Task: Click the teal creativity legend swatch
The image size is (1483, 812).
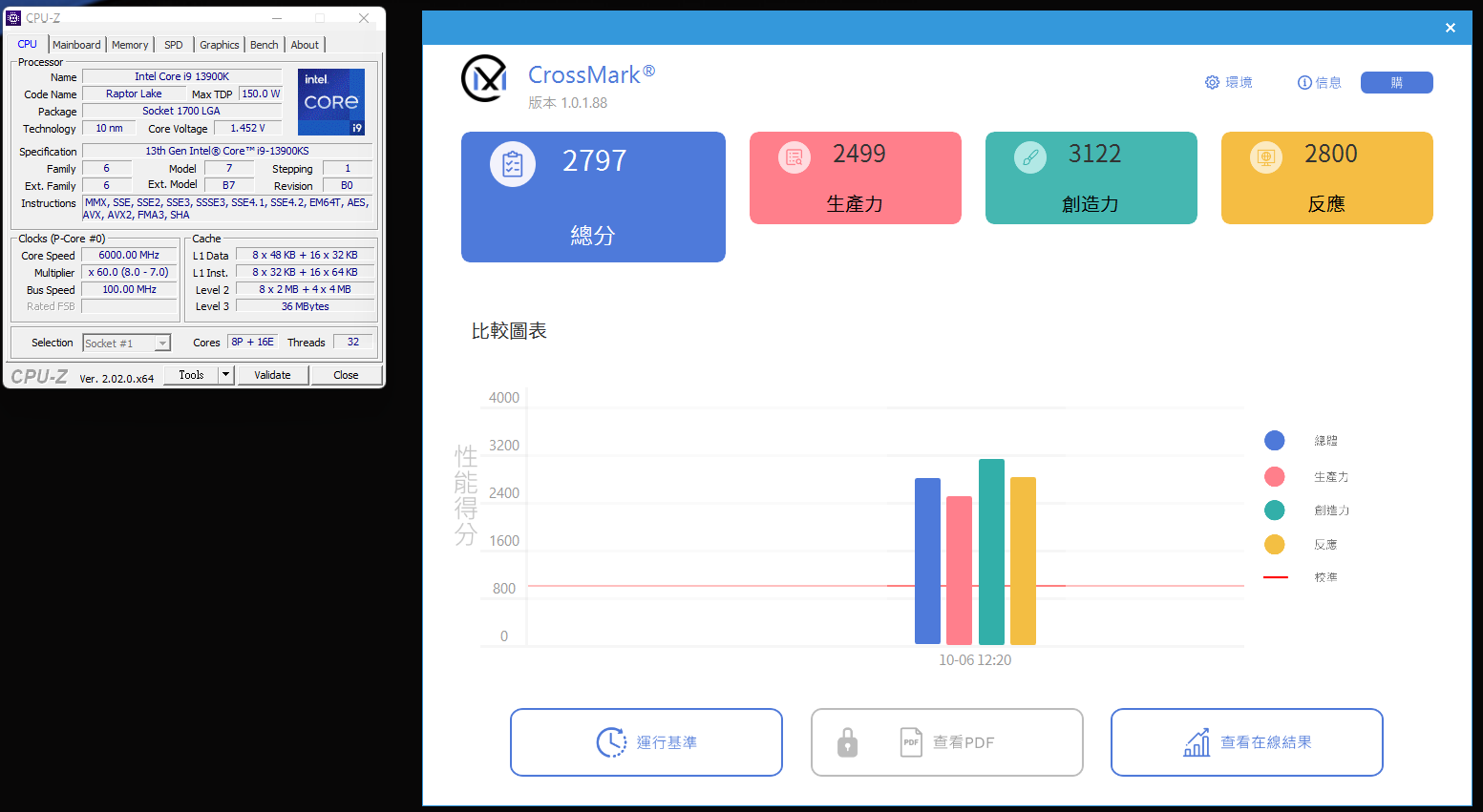Action: (1275, 510)
